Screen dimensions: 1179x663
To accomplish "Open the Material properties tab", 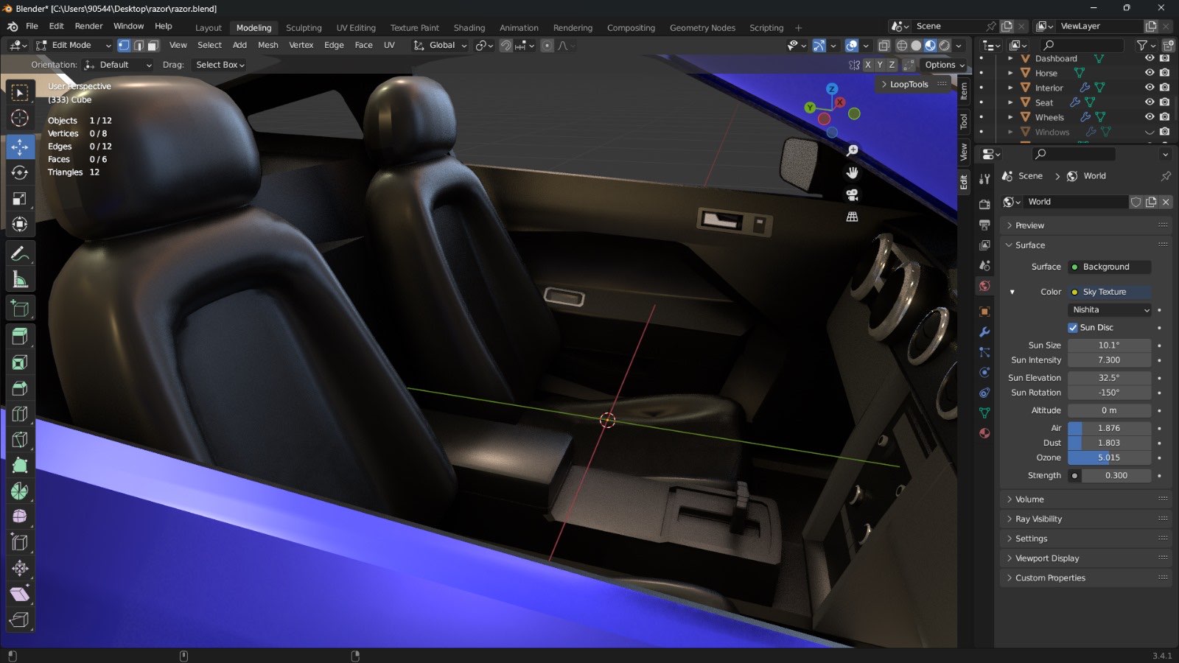I will tap(984, 433).
